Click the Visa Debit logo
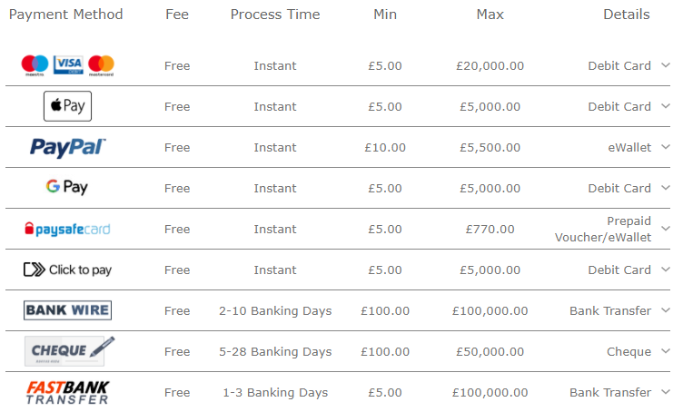 pyautogui.click(x=68, y=64)
